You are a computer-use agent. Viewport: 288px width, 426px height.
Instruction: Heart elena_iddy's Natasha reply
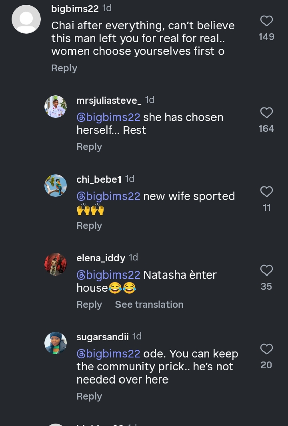coord(266,270)
